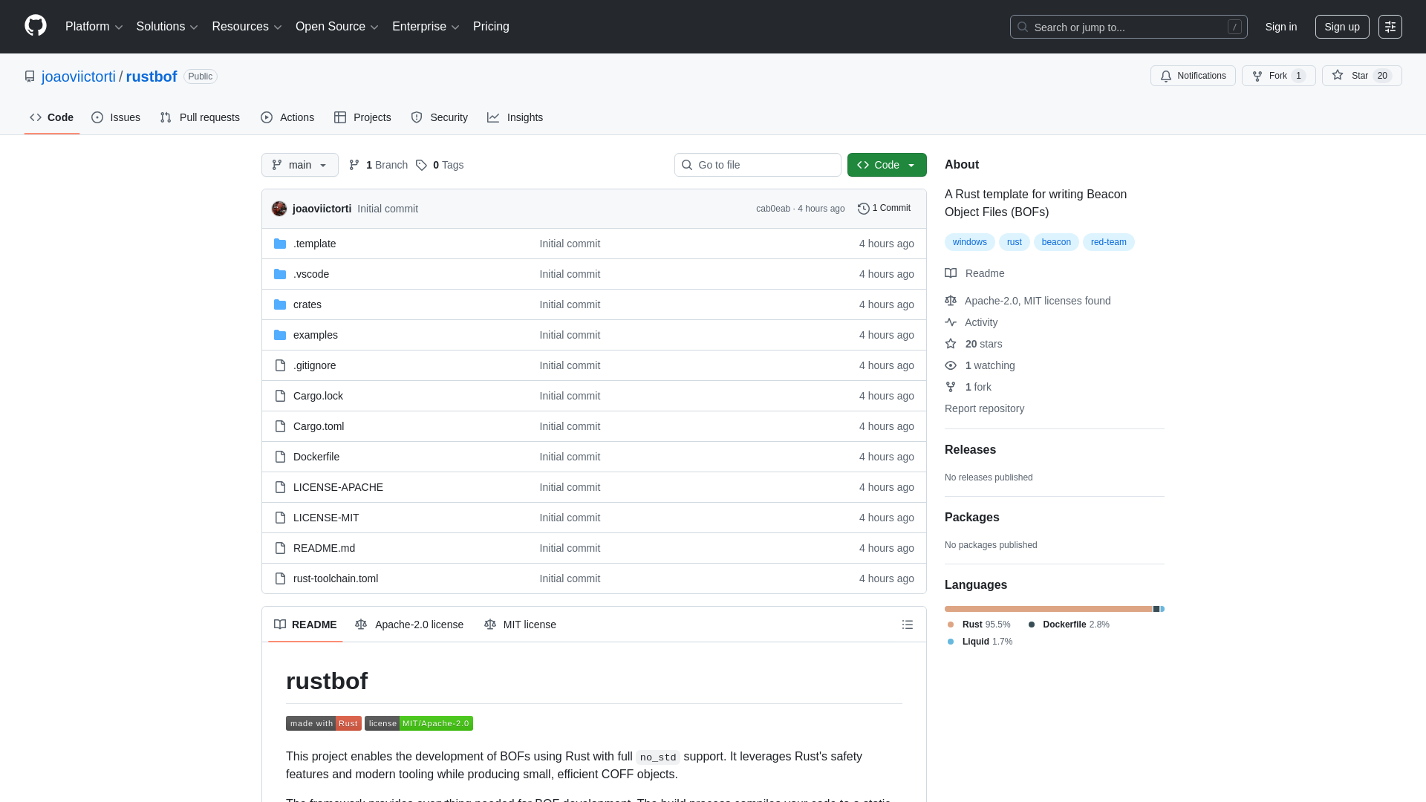The image size is (1426, 802).
Task: Open the main branch selector
Action: (x=299, y=165)
